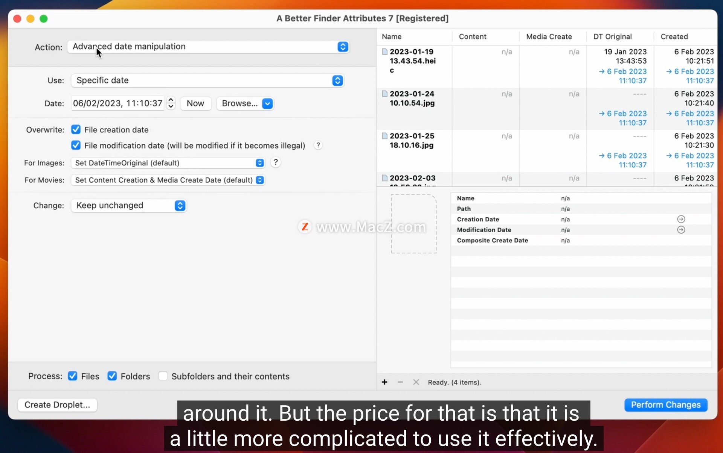Open help next to For Images
This screenshot has width=723, height=453.
tap(276, 162)
